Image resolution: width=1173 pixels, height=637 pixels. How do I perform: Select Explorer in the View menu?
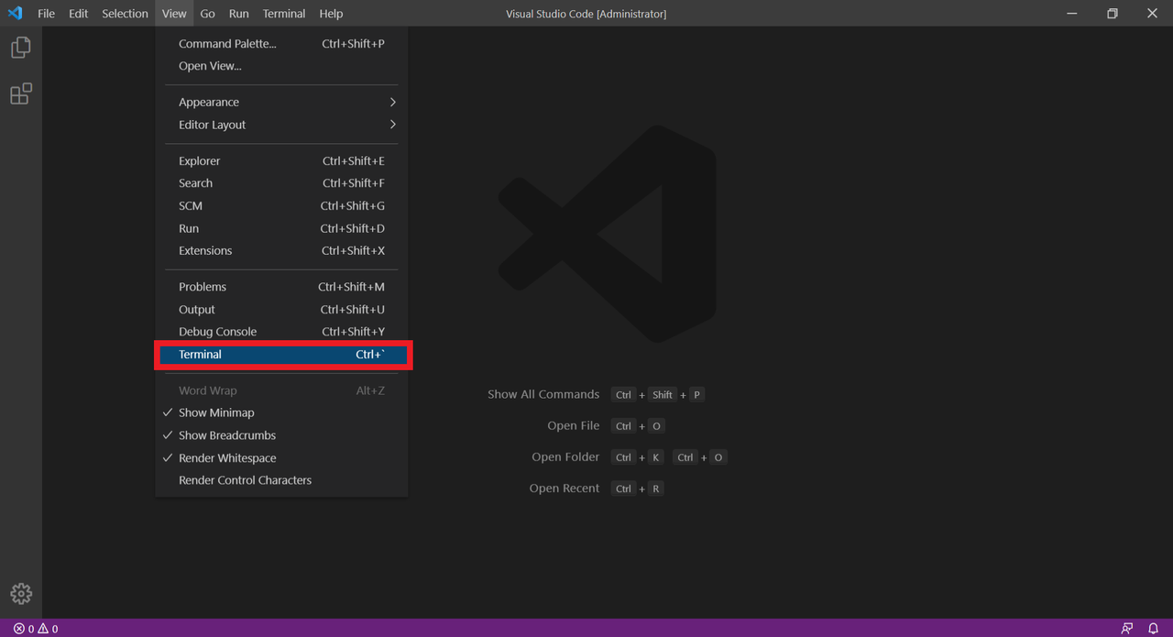click(281, 160)
